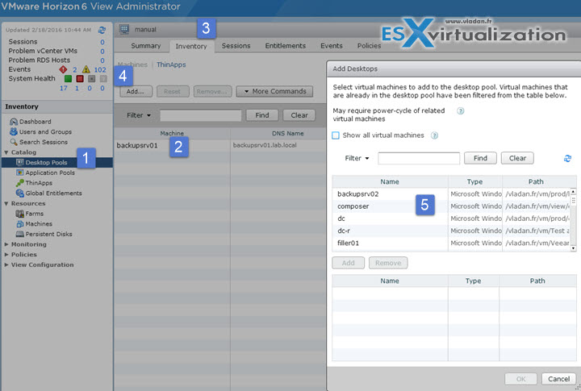581x391 pixels.
Task: Click Clear in the Inventory tab
Action: pyautogui.click(x=299, y=115)
